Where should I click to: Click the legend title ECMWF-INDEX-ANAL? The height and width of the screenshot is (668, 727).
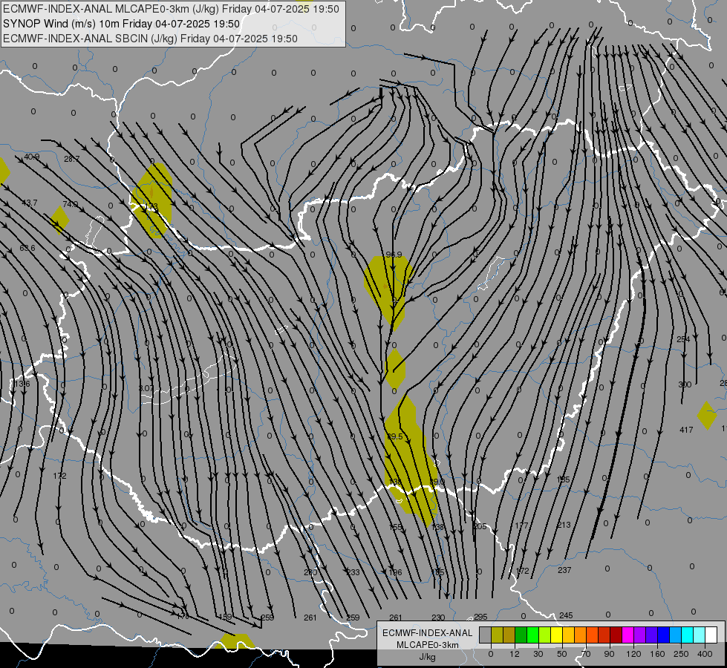[x=428, y=633]
